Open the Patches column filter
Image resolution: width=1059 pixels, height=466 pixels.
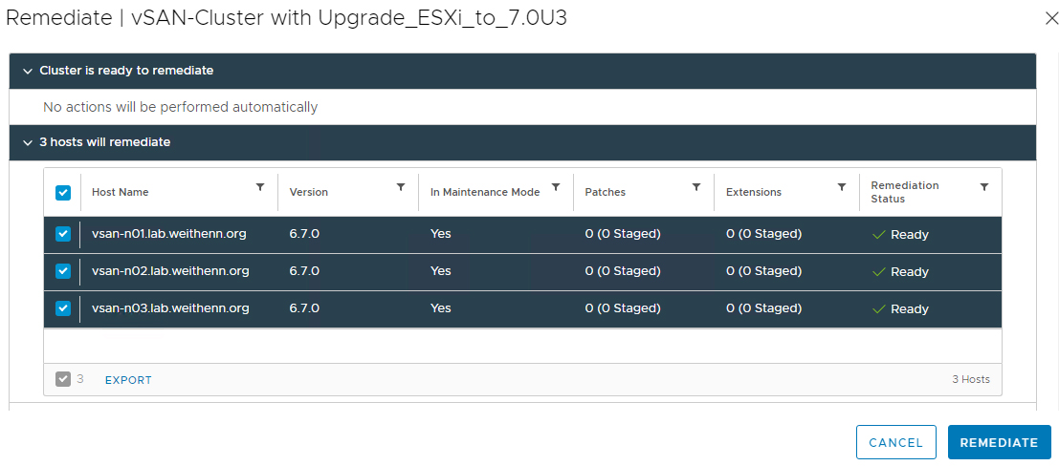click(x=696, y=187)
